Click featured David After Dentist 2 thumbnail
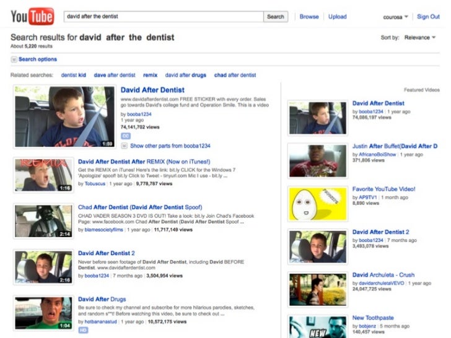This screenshot has height=338, width=451. pyautogui.click(x=318, y=246)
